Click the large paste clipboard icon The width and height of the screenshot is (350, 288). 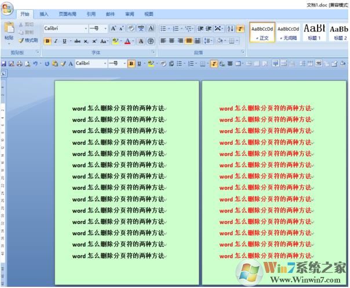point(9,28)
